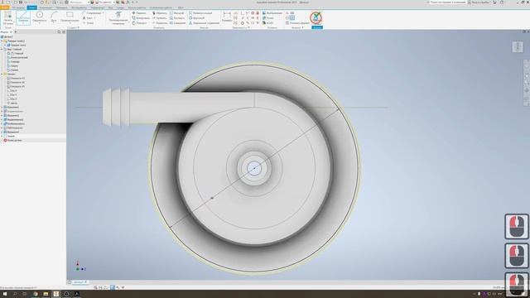Activate the Обрезать (Trim) tool
The image size is (530, 298).
pos(160,13)
